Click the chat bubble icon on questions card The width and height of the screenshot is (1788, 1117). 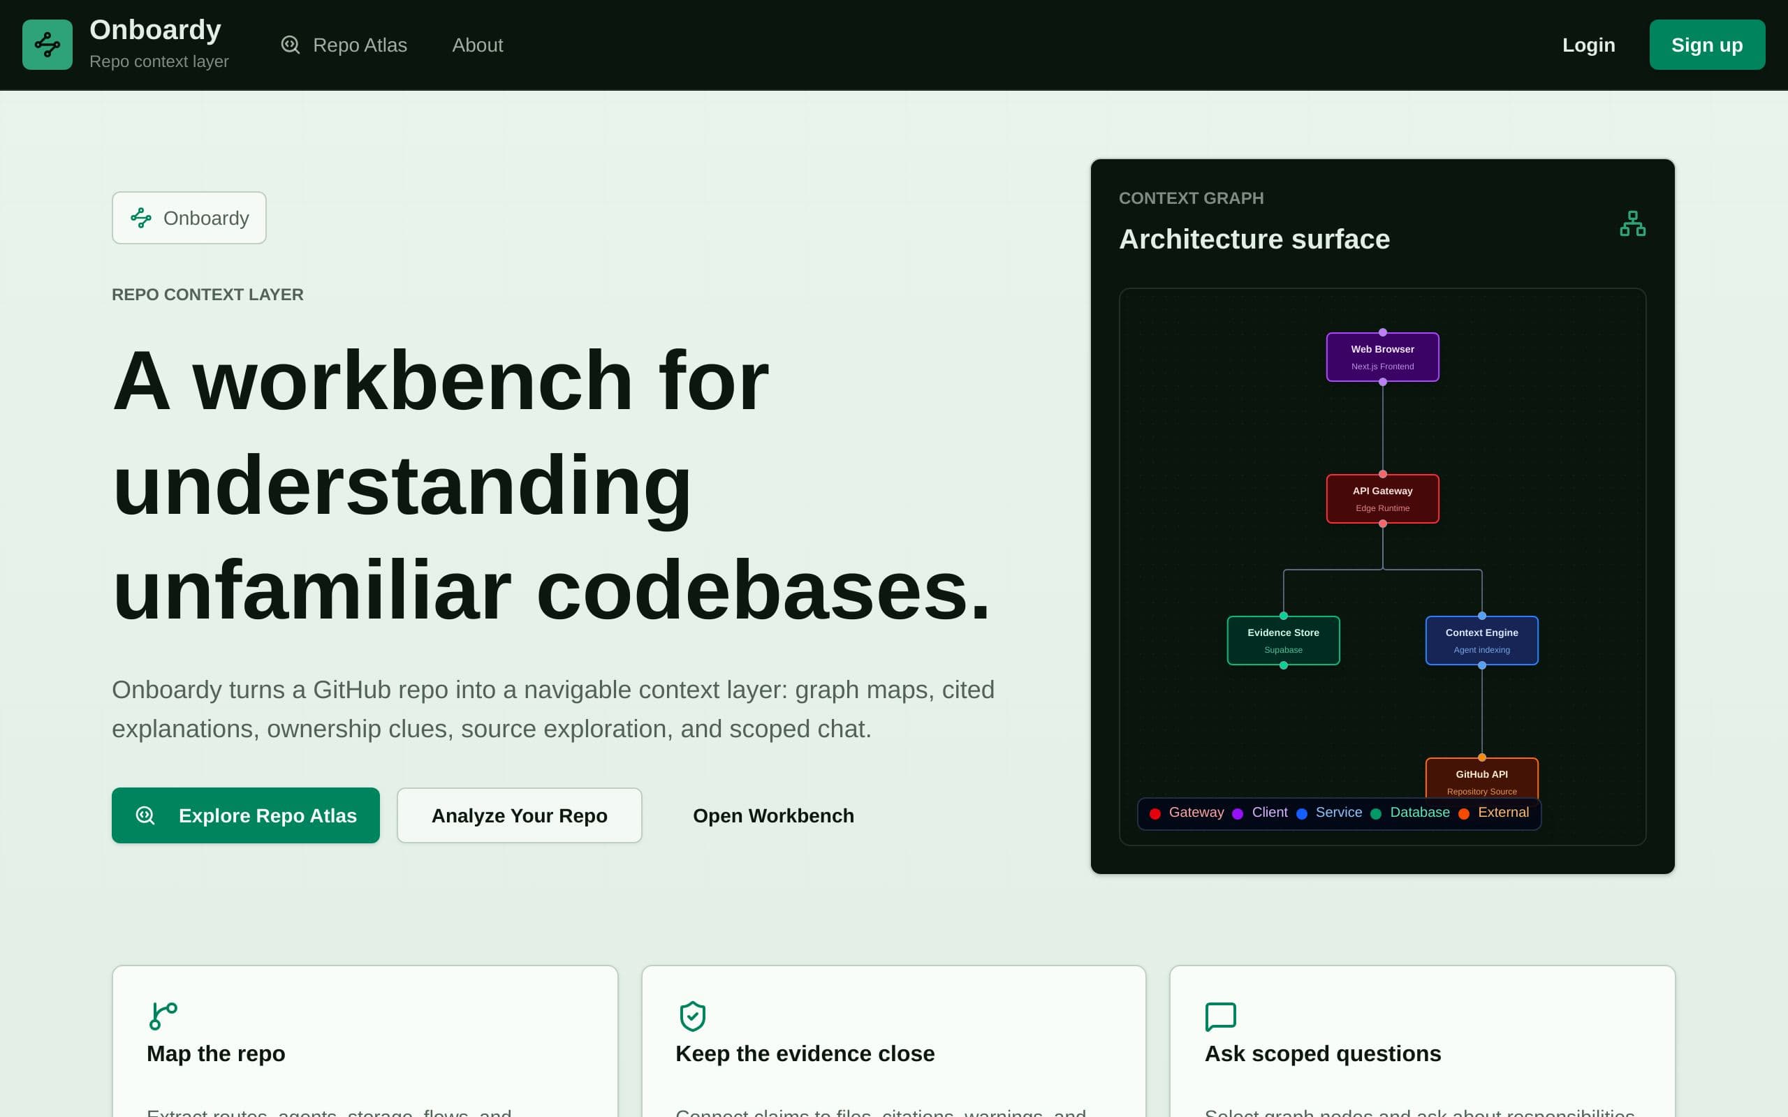(x=1221, y=1016)
